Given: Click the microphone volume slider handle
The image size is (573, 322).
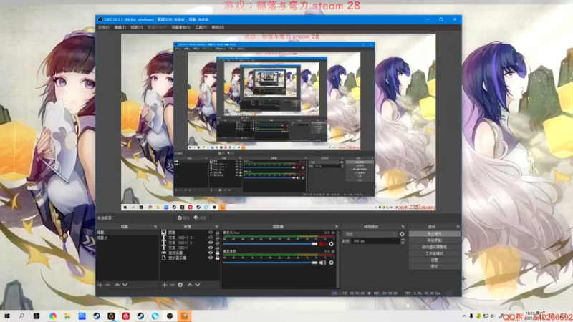Looking at the screenshot, I should (x=314, y=244).
